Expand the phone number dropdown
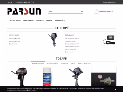Viewport: 123px width, 92px height. pos(24,2)
